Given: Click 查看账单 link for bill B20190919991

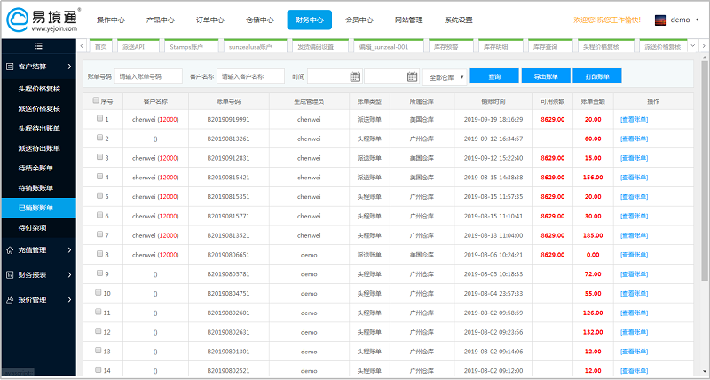Looking at the screenshot, I should [x=634, y=118].
